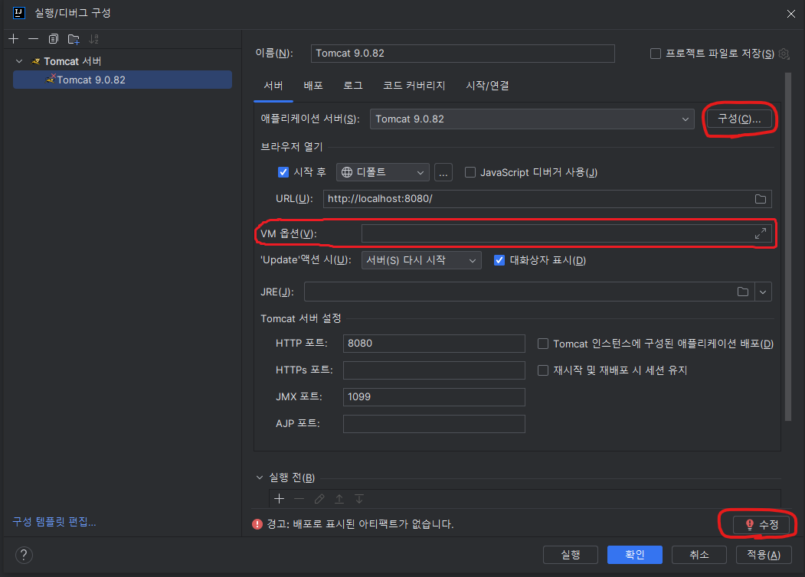Image resolution: width=805 pixels, height=577 pixels.
Task: Click the blue OK button
Action: pyautogui.click(x=634, y=555)
